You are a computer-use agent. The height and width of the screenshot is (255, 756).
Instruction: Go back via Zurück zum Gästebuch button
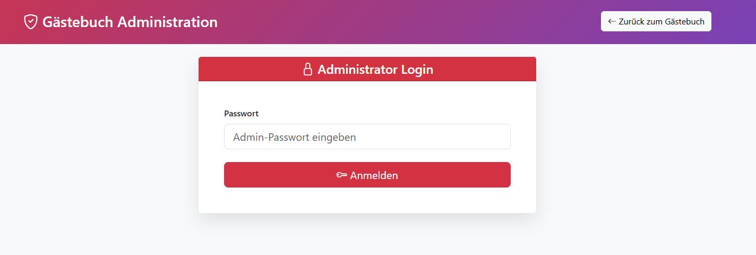point(656,22)
